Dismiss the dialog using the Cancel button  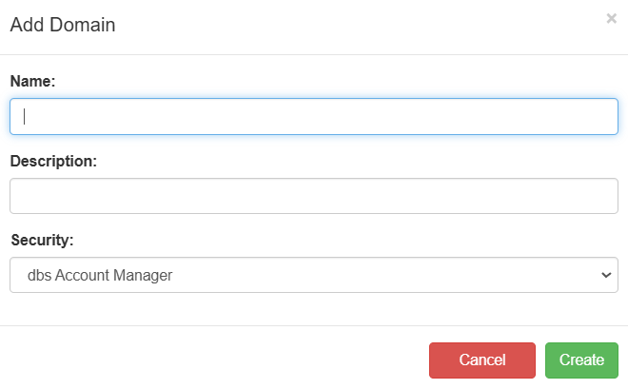tap(482, 360)
